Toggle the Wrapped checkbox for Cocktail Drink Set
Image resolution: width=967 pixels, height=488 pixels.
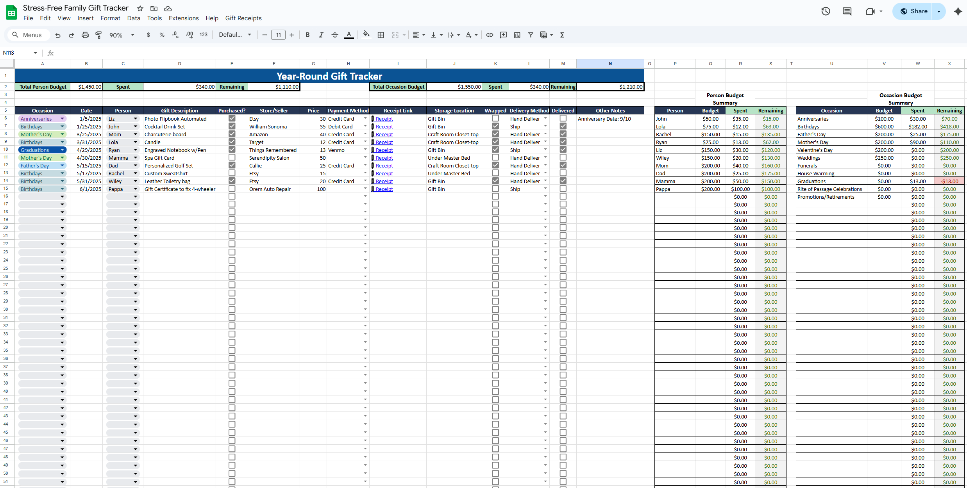pos(495,126)
